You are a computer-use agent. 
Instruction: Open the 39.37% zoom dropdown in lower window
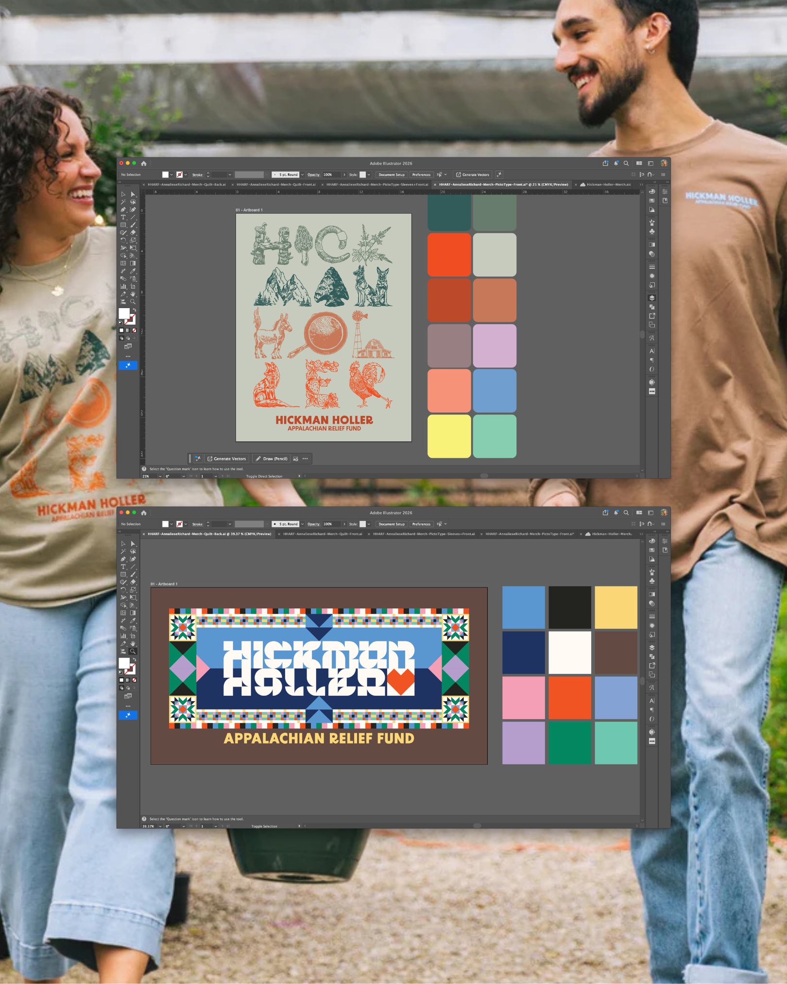pos(160,826)
